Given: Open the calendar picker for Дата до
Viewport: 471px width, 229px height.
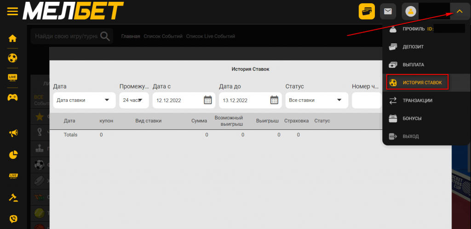Looking at the screenshot, I should click(274, 100).
